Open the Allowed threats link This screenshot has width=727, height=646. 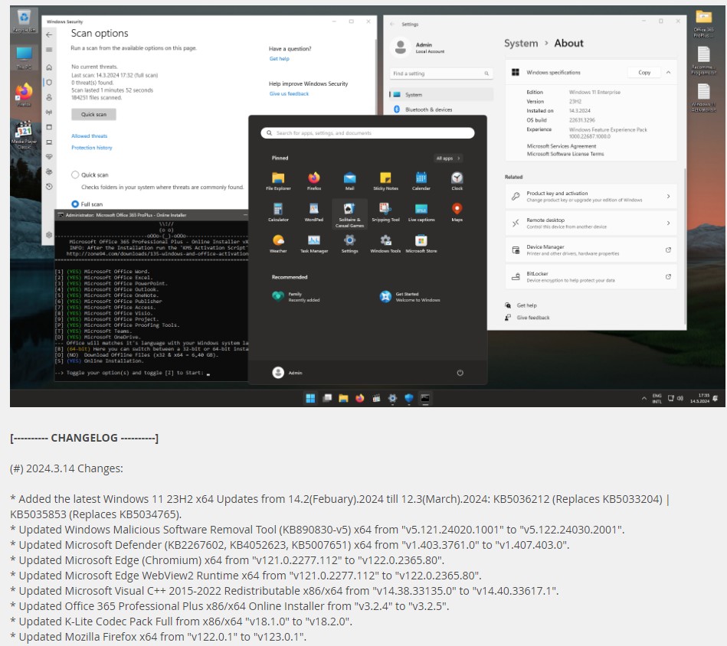[x=89, y=135]
